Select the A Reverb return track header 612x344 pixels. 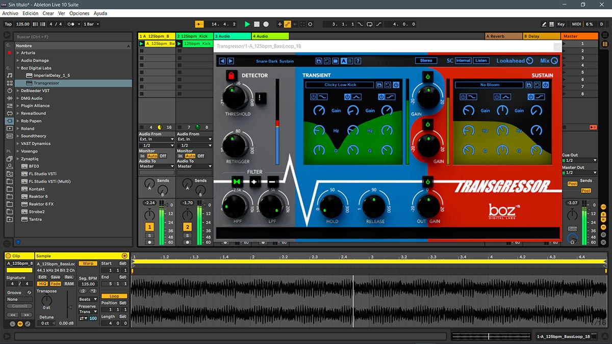tap(503, 36)
